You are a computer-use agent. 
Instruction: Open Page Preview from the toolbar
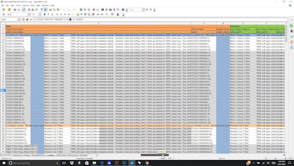click(37, 10)
